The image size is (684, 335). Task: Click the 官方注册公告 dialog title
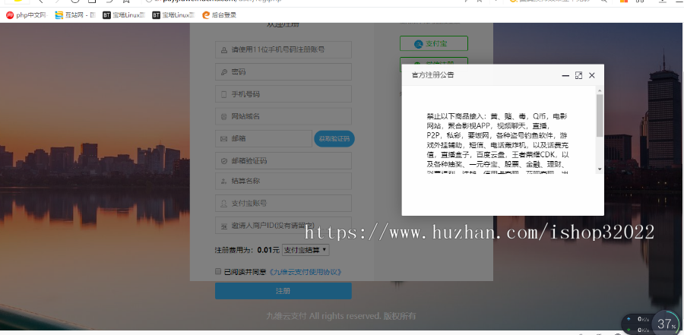pyautogui.click(x=433, y=75)
